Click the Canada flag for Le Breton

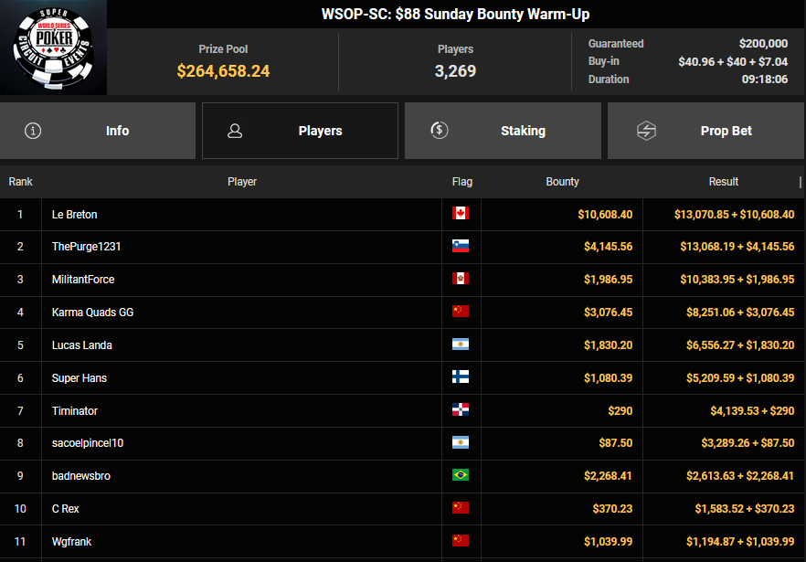461,214
